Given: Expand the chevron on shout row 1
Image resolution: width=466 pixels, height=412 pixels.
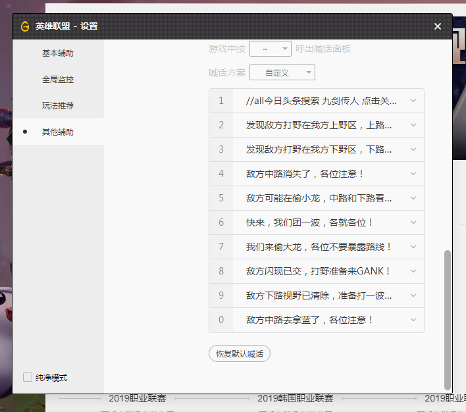Looking at the screenshot, I should tap(413, 101).
